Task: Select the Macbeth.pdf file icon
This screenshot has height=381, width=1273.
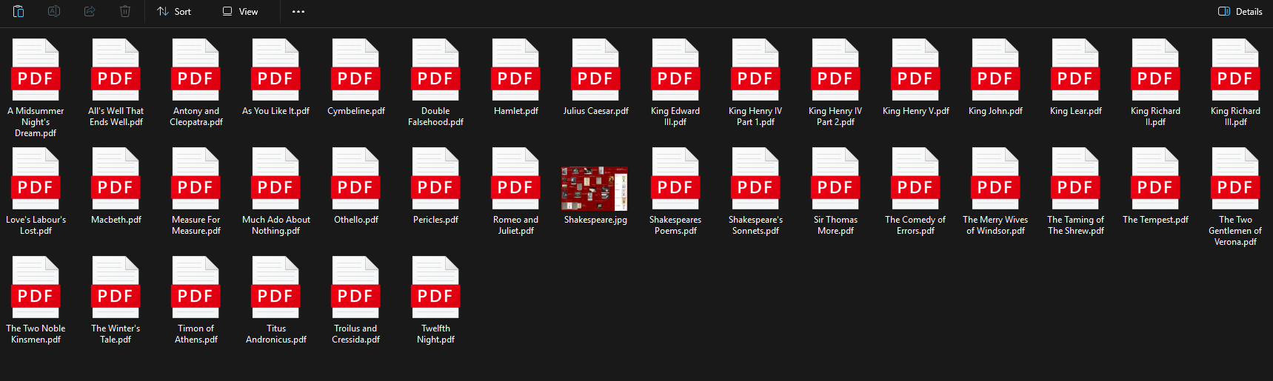Action: point(116,179)
